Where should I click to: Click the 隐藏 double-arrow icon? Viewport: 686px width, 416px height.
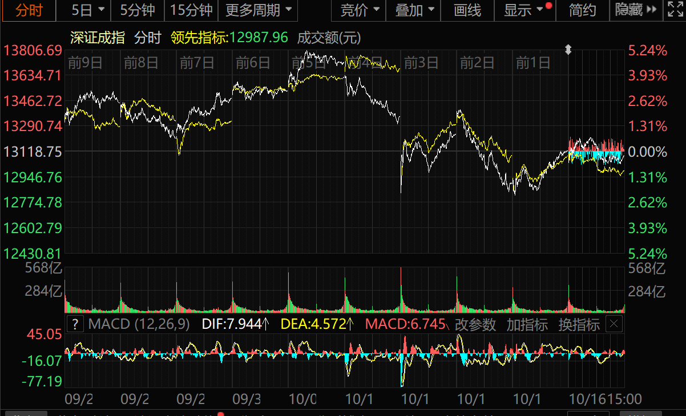click(x=652, y=10)
